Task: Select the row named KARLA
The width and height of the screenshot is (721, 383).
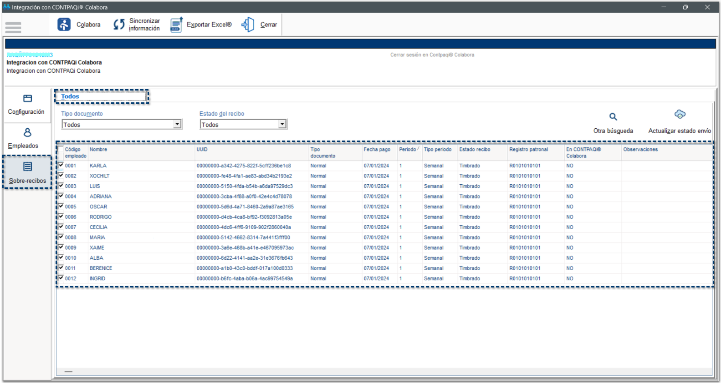Action: [384, 166]
